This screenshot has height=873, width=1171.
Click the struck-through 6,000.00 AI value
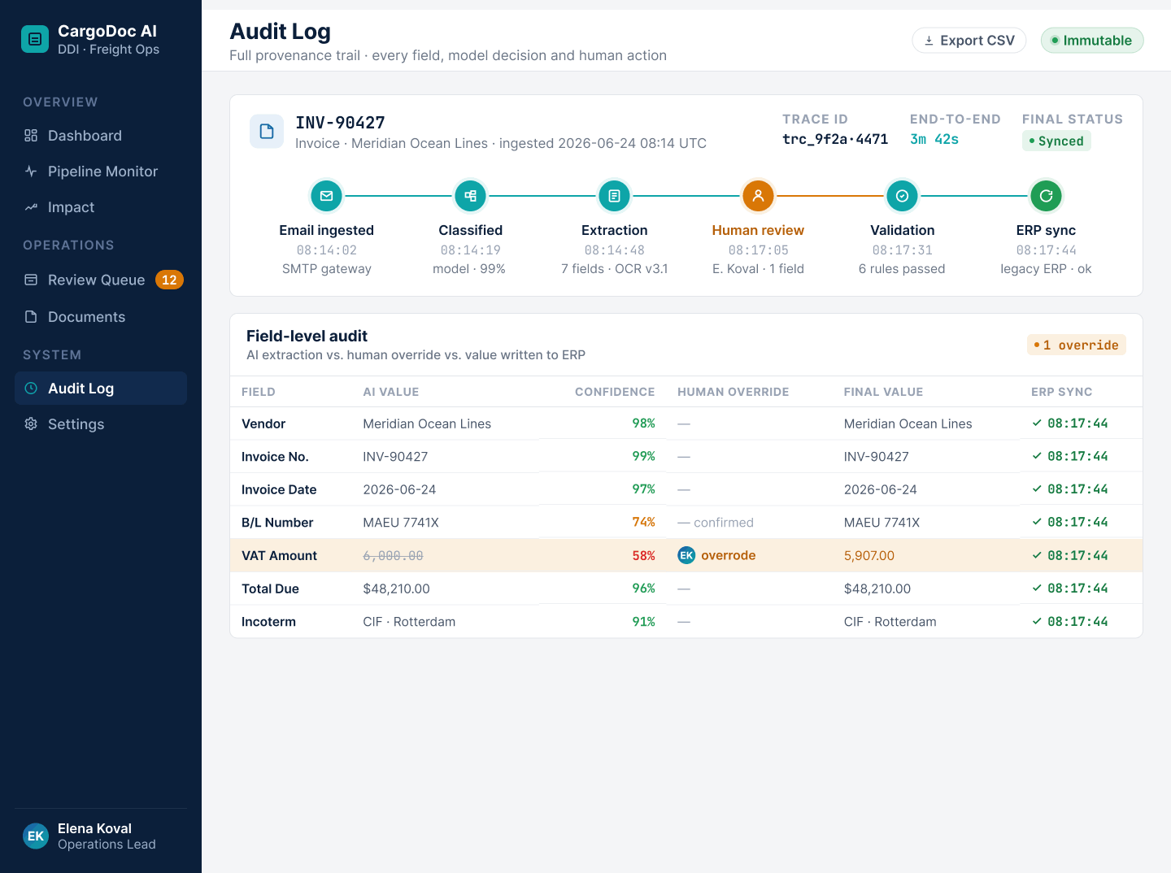point(393,555)
